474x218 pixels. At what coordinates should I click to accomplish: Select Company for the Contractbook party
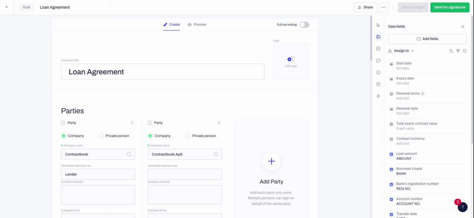pyautogui.click(x=64, y=136)
